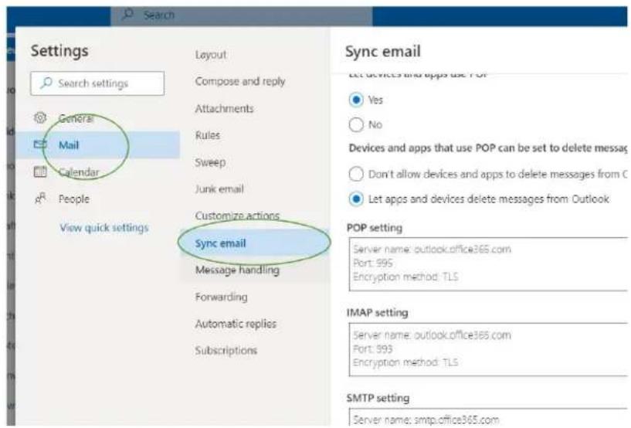The width and height of the screenshot is (631, 428).
Task: Choose Let apps and devices delete messages
Action: pos(356,199)
